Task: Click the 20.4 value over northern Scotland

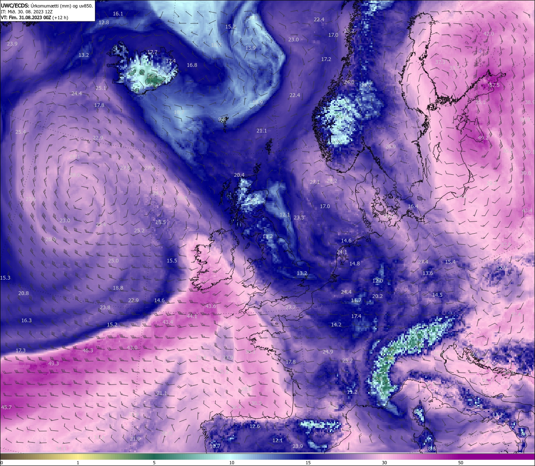Action: (x=239, y=175)
